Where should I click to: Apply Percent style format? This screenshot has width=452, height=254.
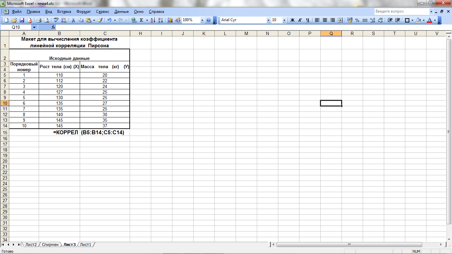click(x=357, y=20)
